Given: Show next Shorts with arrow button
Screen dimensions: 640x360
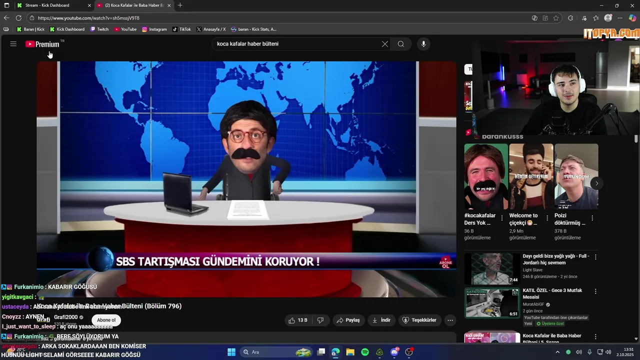Looking at the screenshot, I should (596, 183).
